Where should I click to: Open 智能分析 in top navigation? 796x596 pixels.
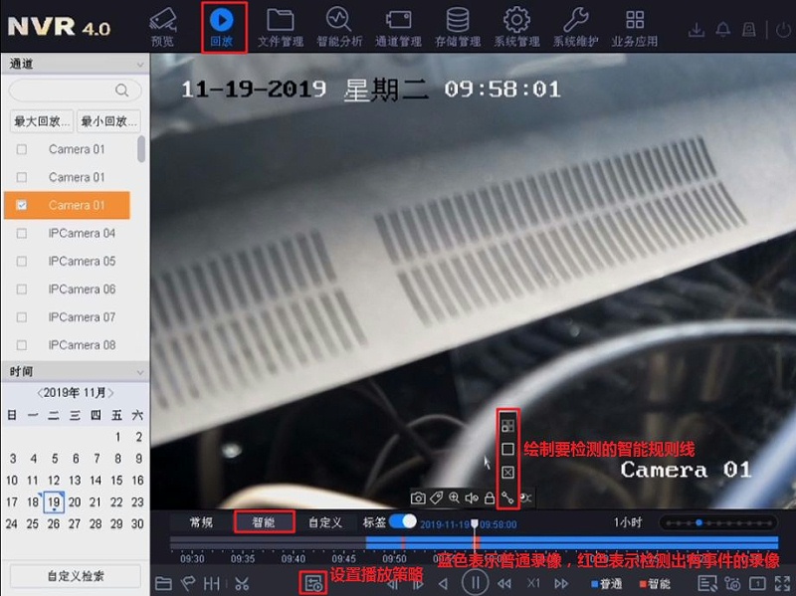(337, 26)
